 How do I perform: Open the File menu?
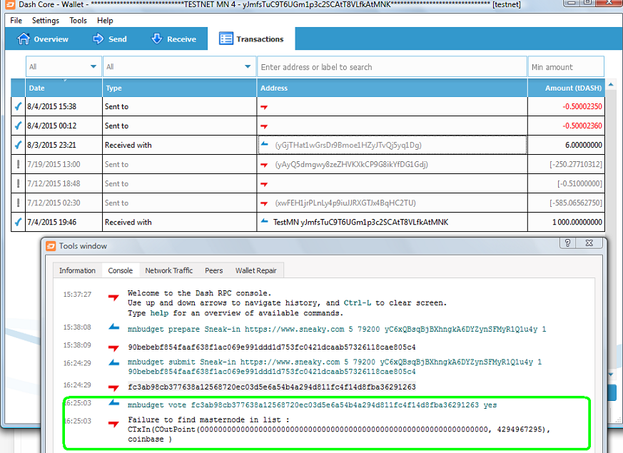tap(16, 20)
